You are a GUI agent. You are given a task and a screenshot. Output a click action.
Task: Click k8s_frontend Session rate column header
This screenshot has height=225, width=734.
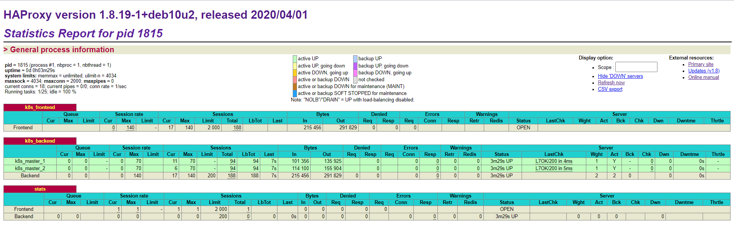point(129,114)
